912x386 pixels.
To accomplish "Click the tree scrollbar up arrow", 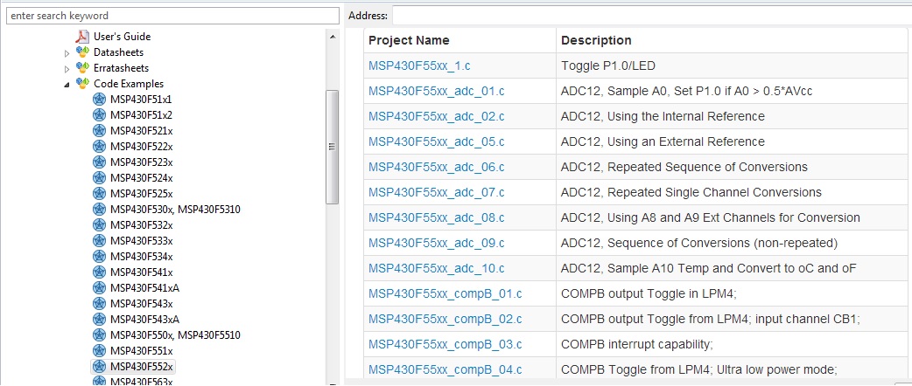I will point(332,36).
